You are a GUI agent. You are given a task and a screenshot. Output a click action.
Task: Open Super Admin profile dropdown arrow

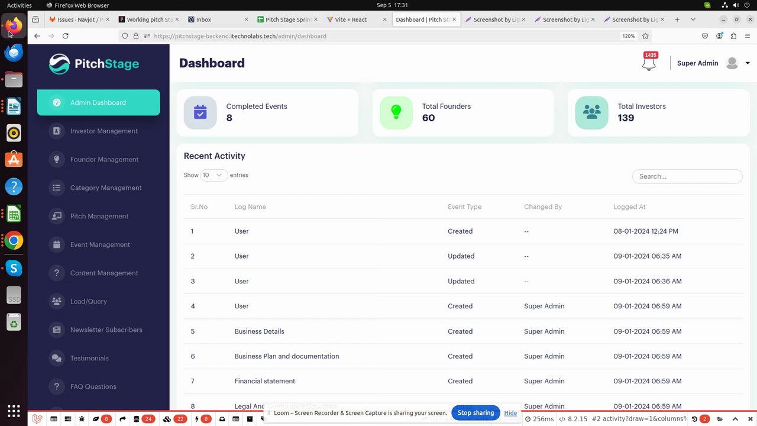(748, 63)
